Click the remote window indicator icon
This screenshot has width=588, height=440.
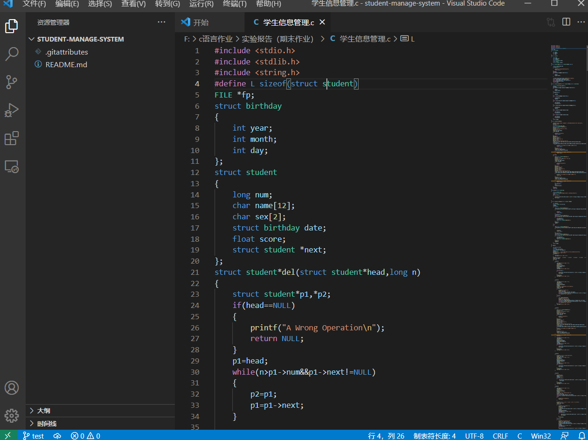7,435
